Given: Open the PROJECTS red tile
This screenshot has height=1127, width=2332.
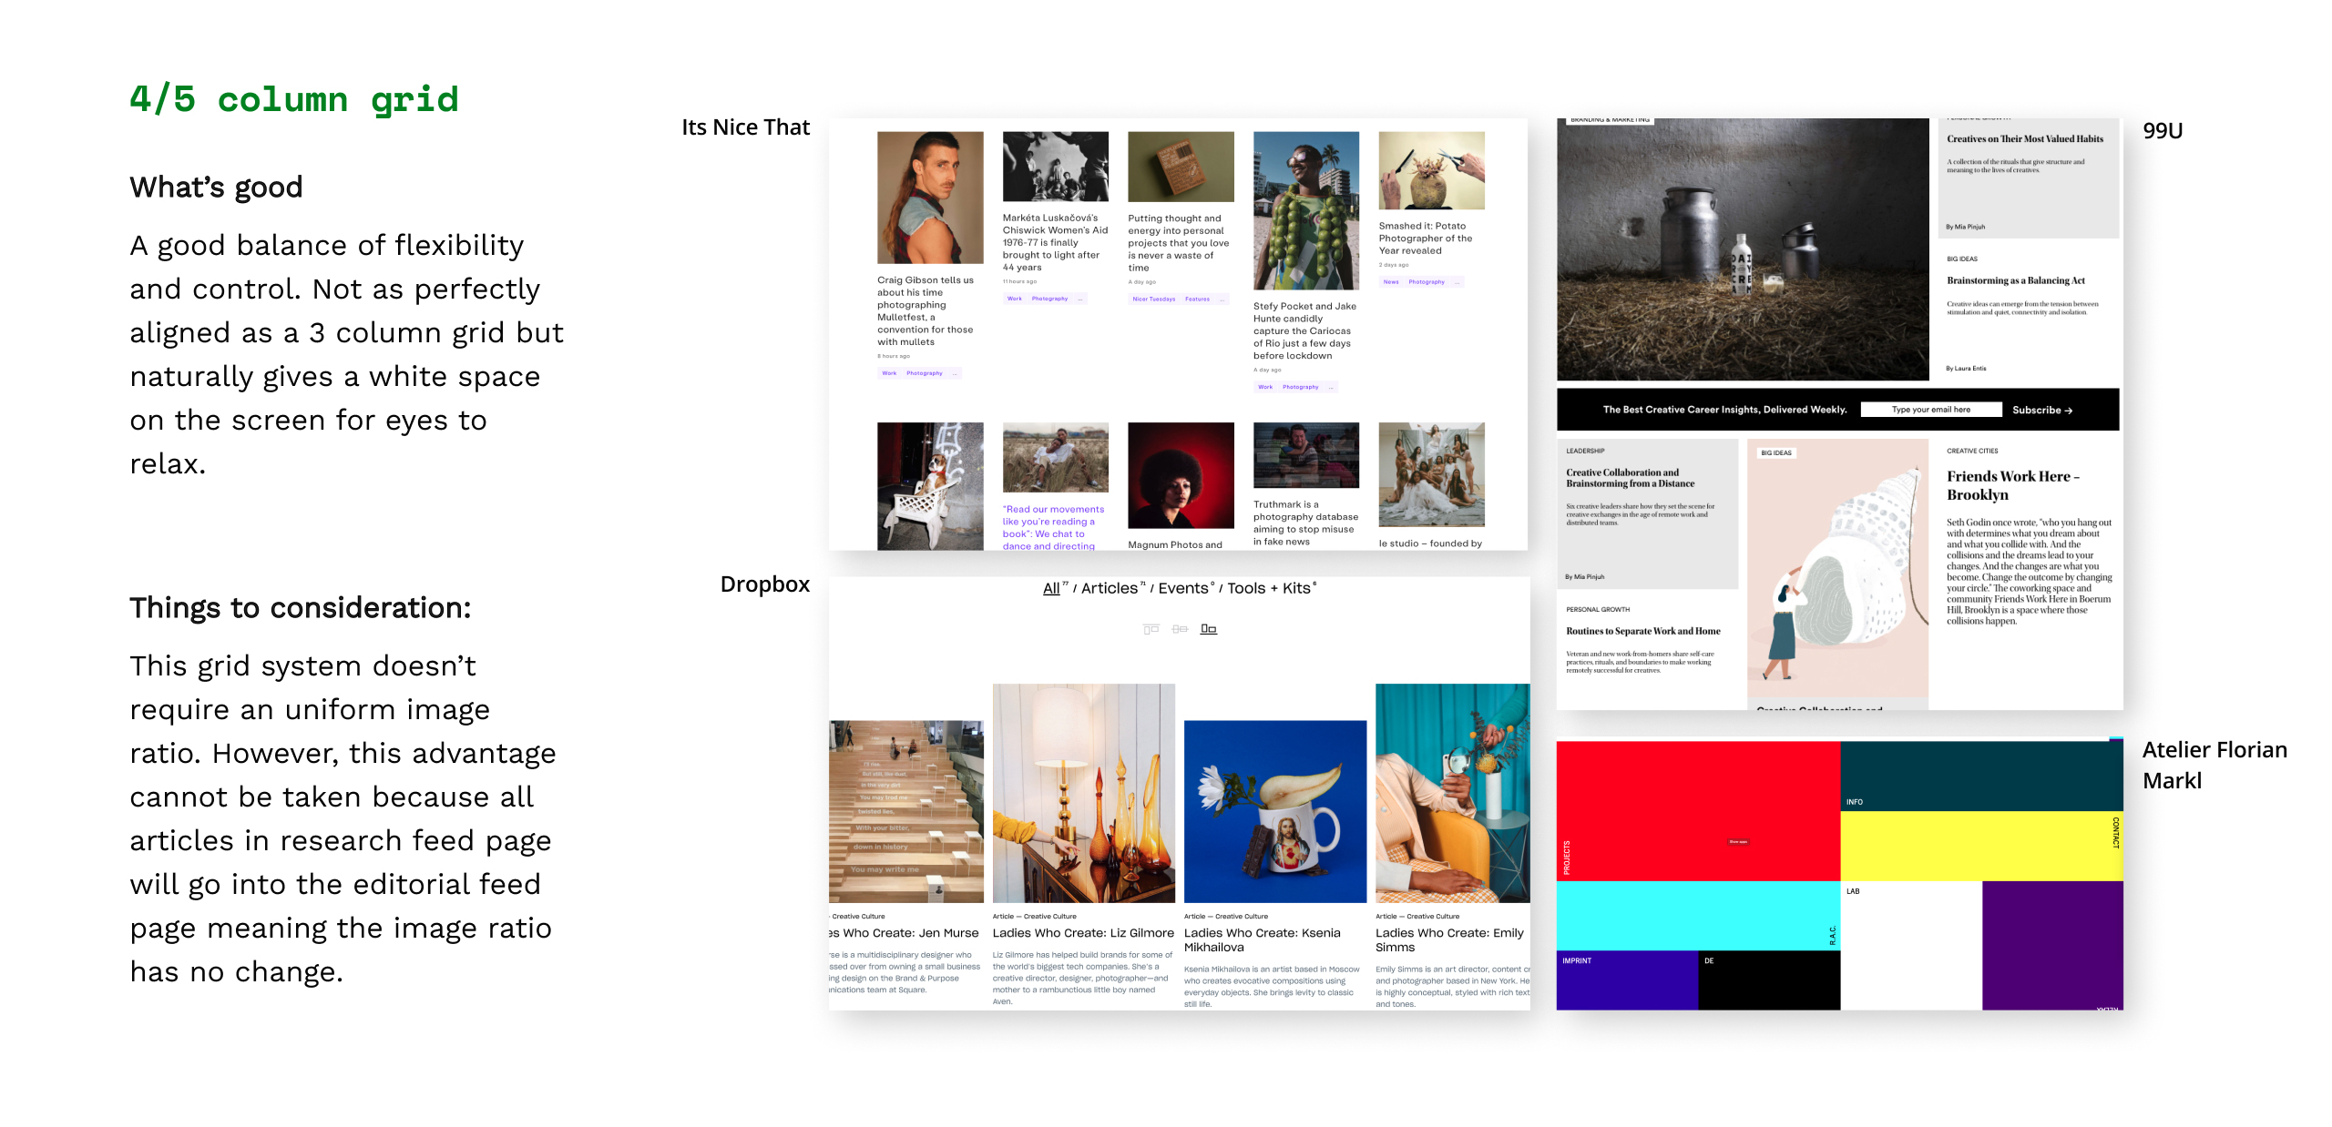Looking at the screenshot, I should pos(1698,811).
